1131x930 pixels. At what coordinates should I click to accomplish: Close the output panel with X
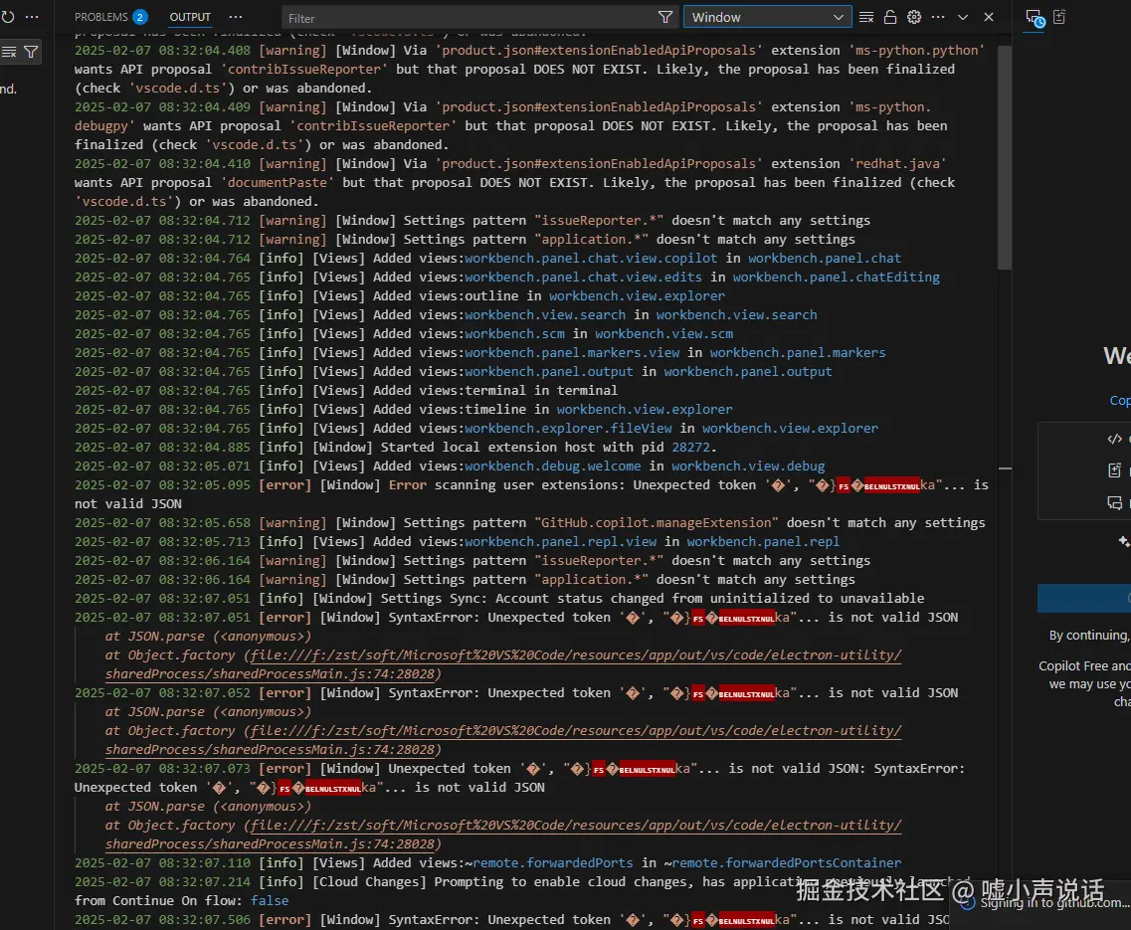pos(988,17)
